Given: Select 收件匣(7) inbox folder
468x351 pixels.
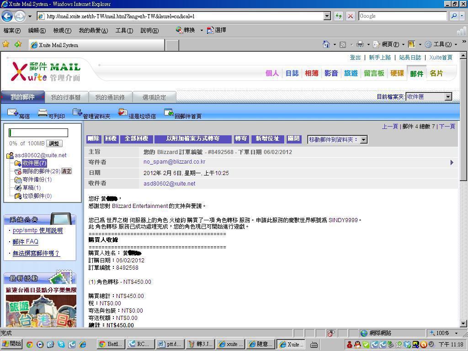Looking at the screenshot, I should coord(34,163).
